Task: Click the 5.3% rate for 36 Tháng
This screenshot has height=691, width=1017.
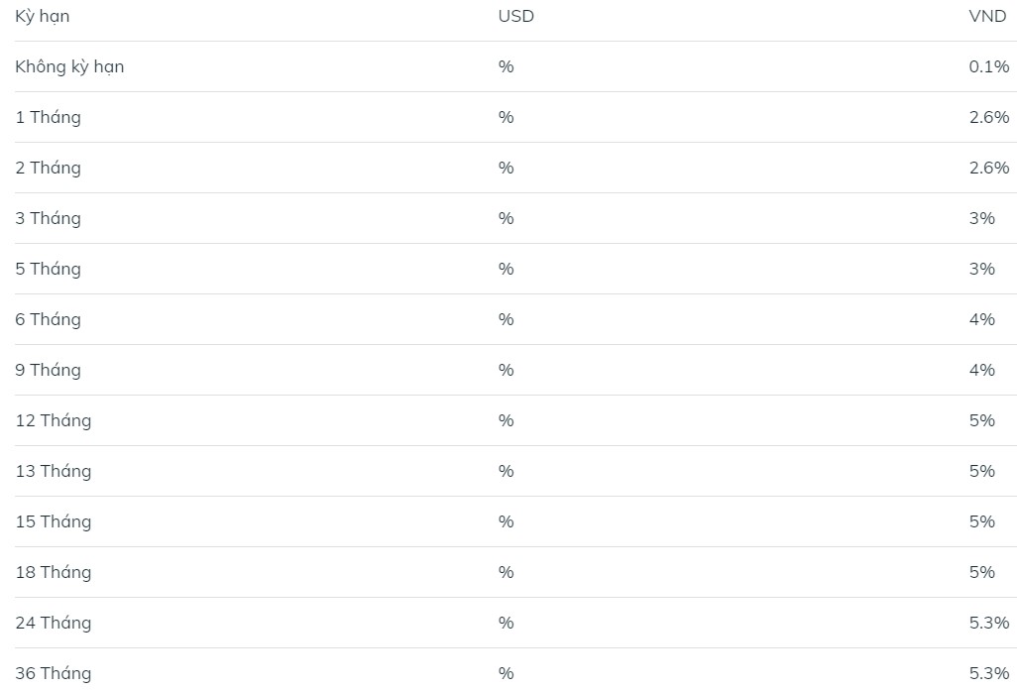Action: tap(989, 674)
